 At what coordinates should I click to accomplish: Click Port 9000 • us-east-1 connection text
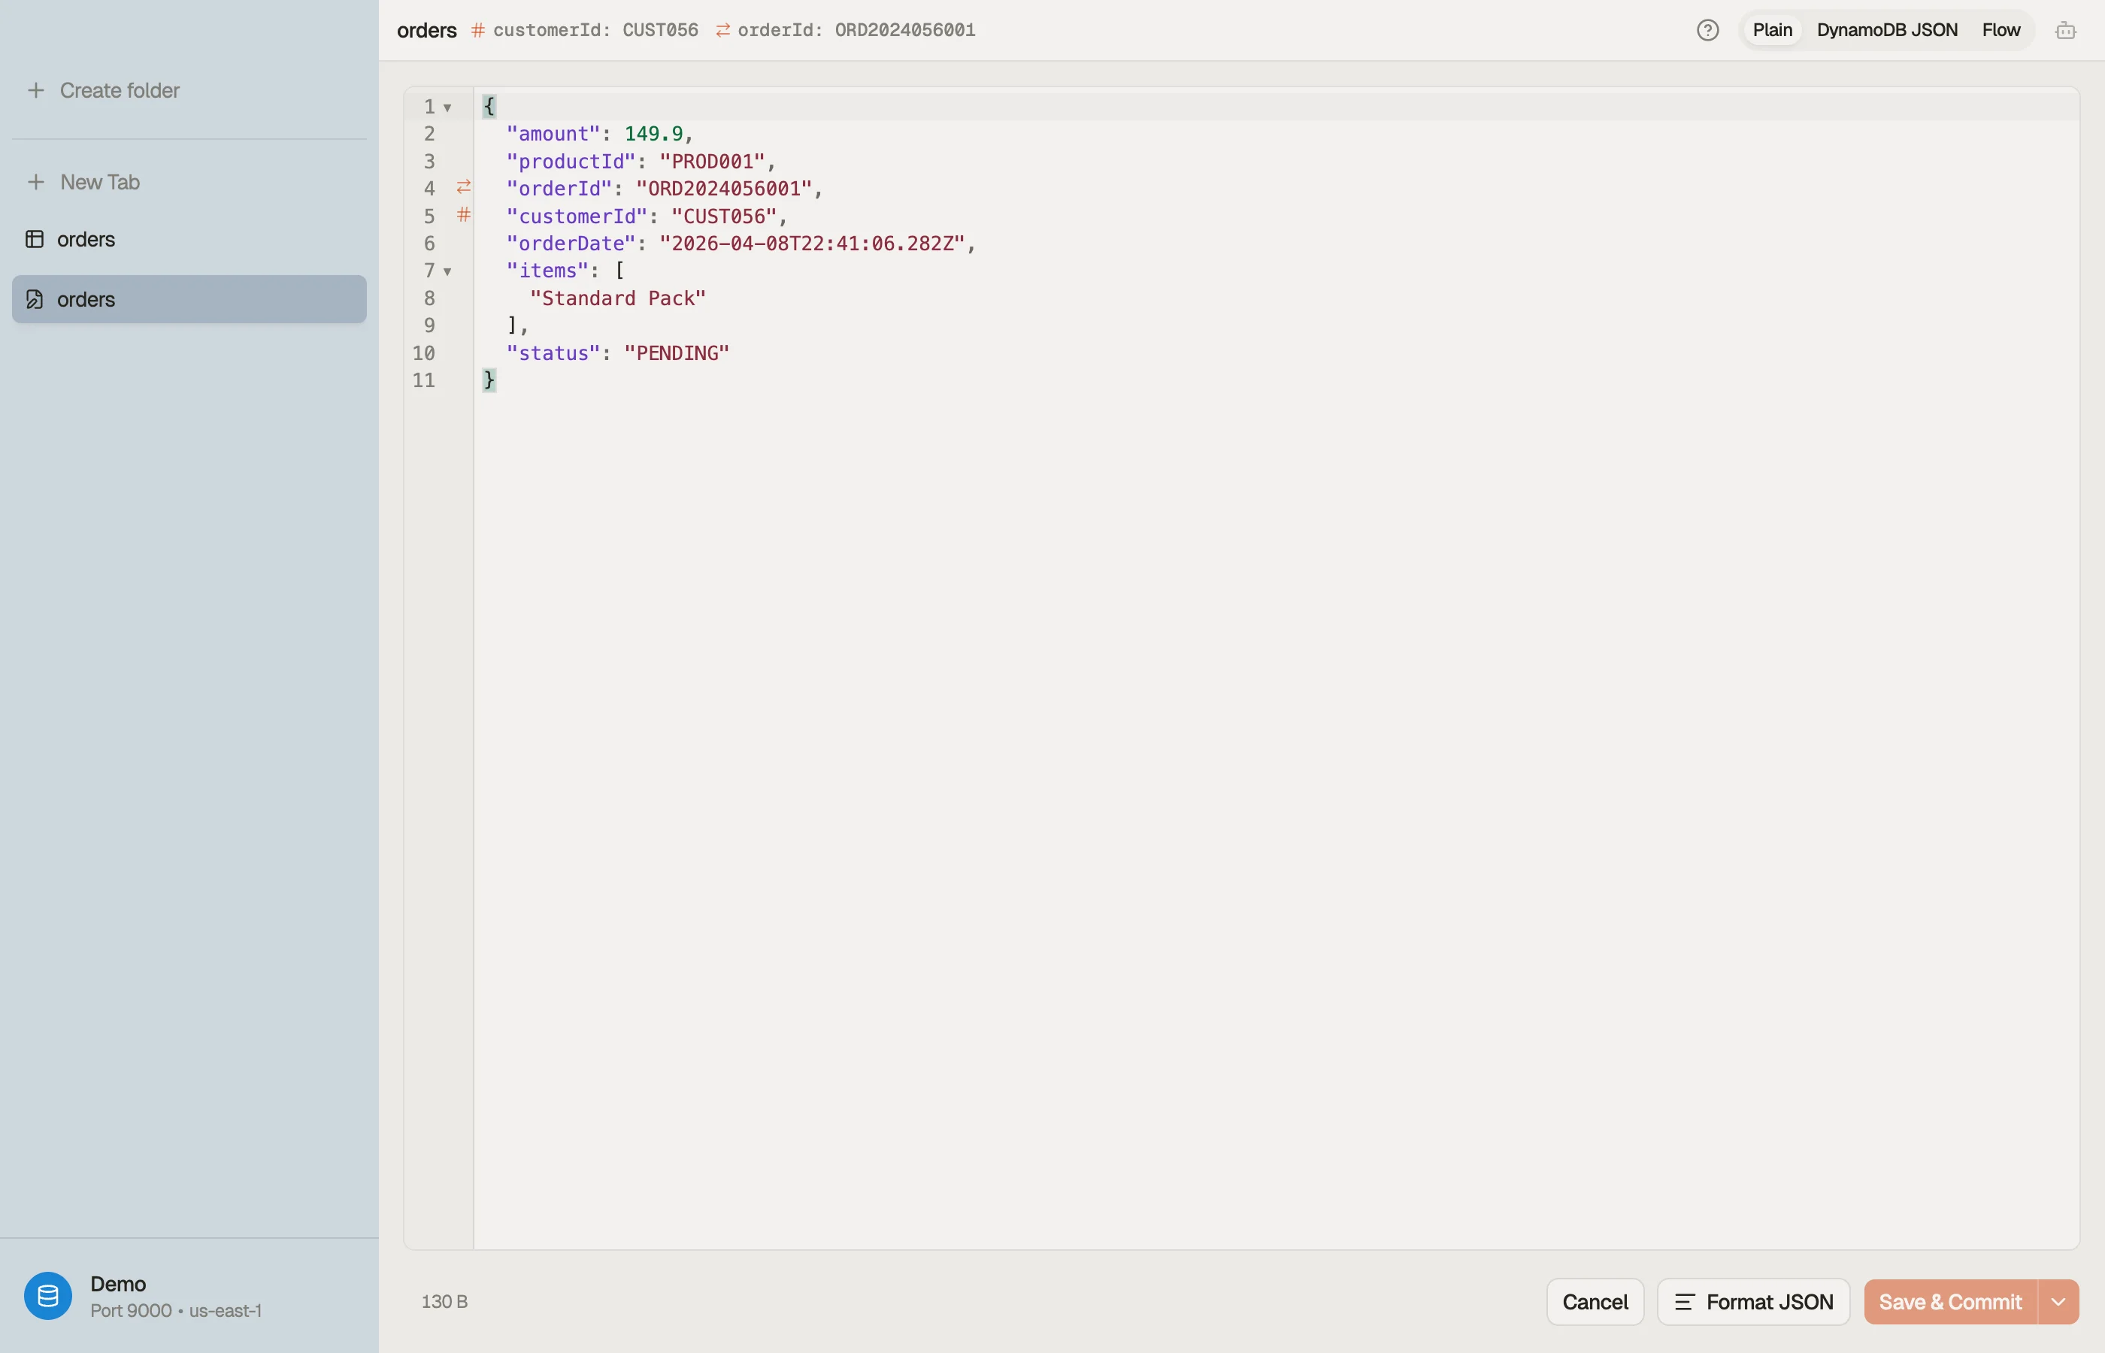click(176, 1310)
